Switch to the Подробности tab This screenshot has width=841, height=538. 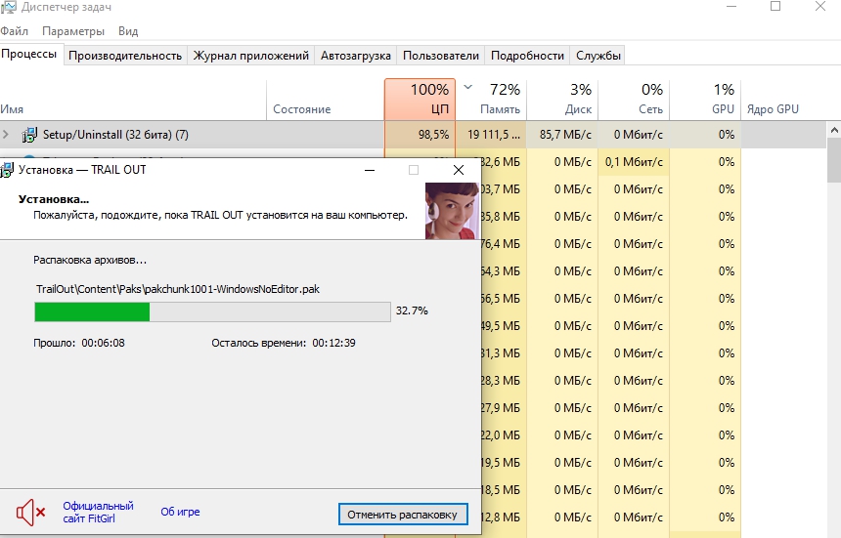point(527,56)
